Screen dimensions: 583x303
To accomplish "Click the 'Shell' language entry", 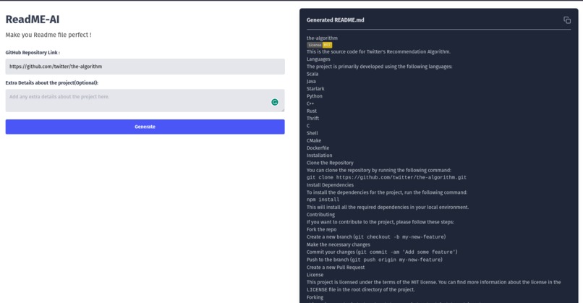I will point(312,133).
